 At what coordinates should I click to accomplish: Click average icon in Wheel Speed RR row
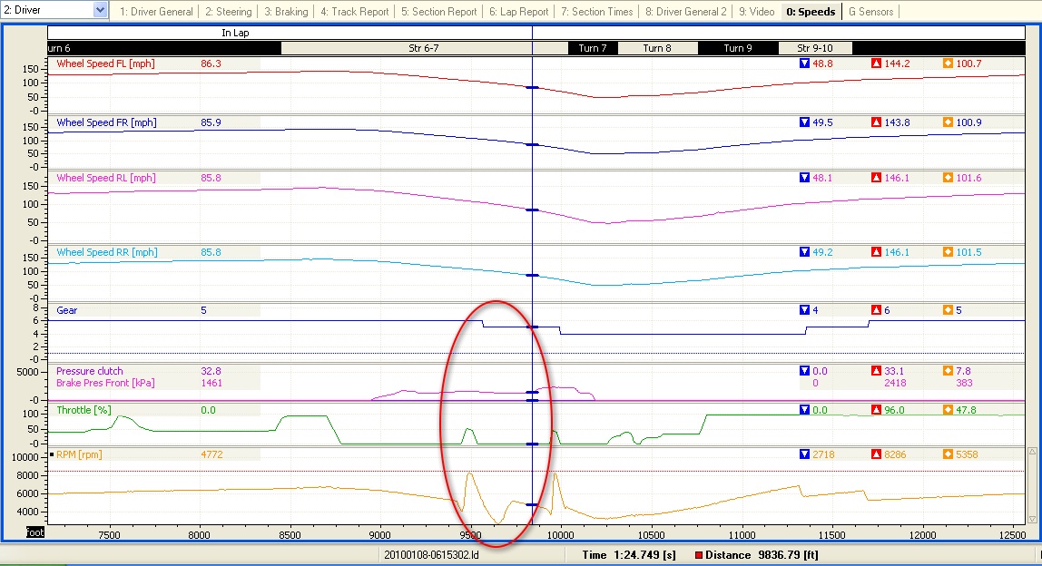pyautogui.click(x=948, y=252)
